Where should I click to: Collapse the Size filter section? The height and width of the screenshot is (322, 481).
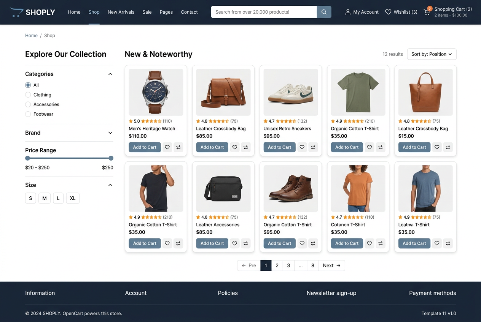click(x=110, y=185)
